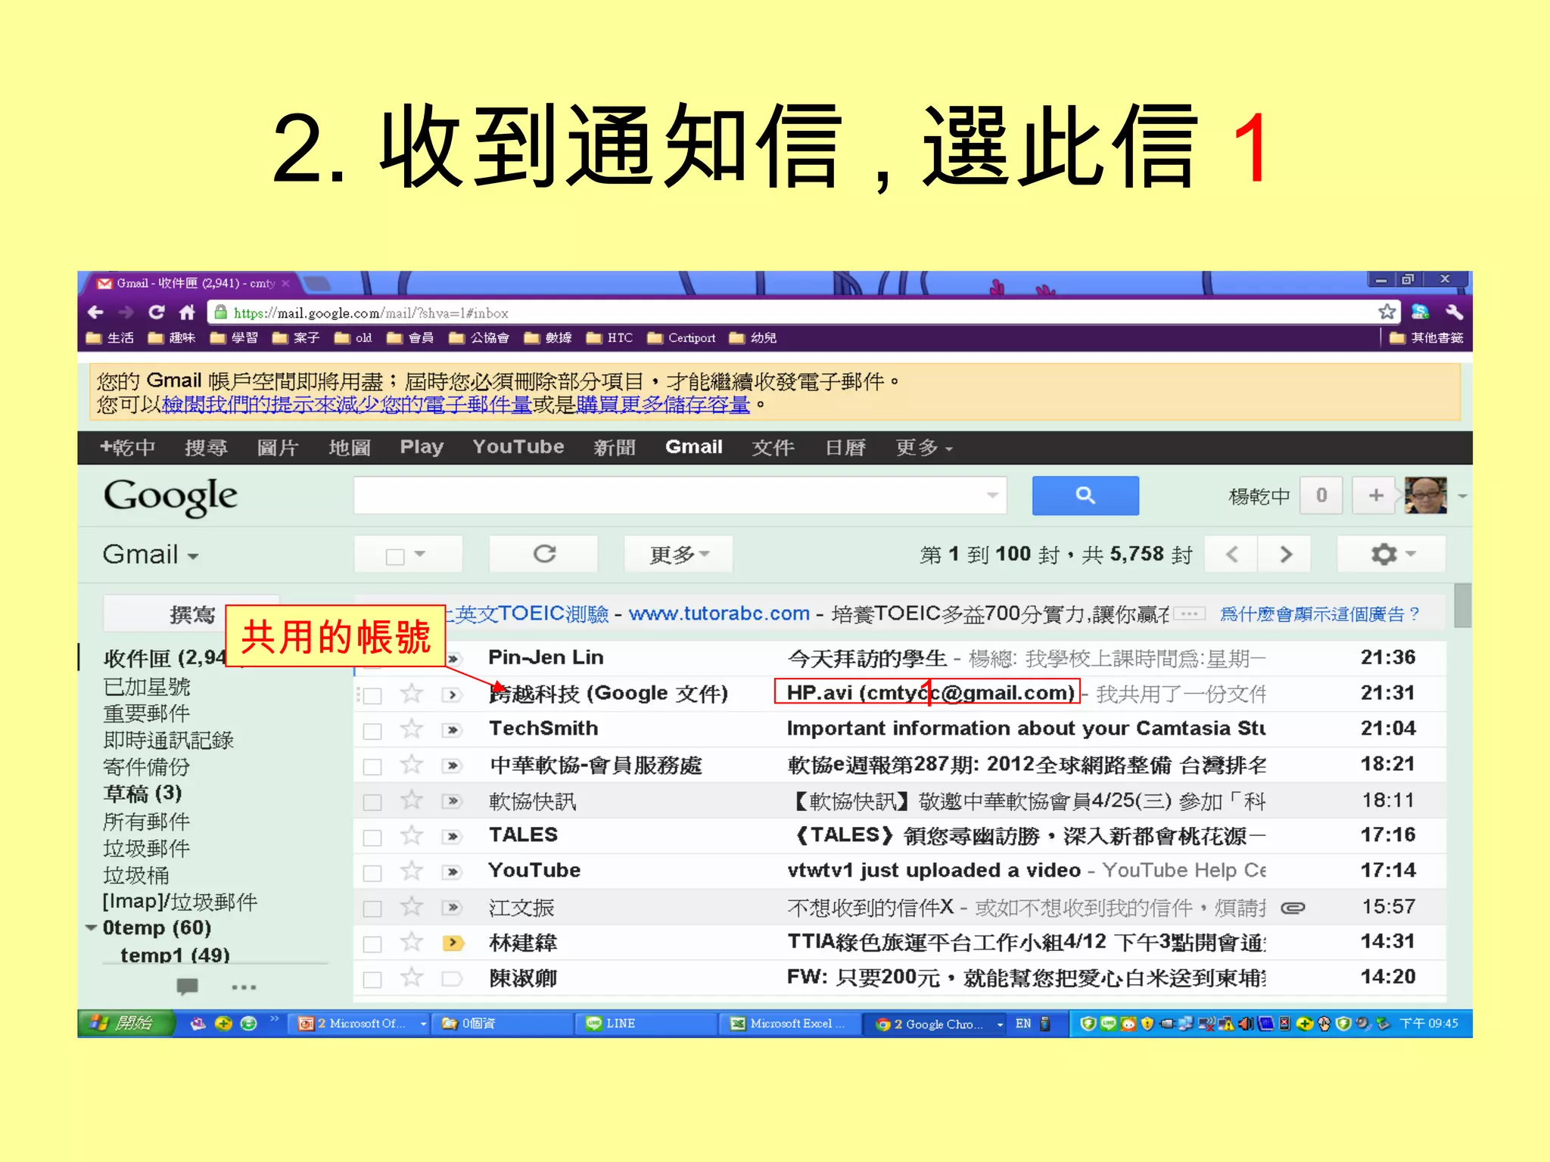Open the 生活 bookmark folder
The image size is (1550, 1162).
tap(110, 337)
